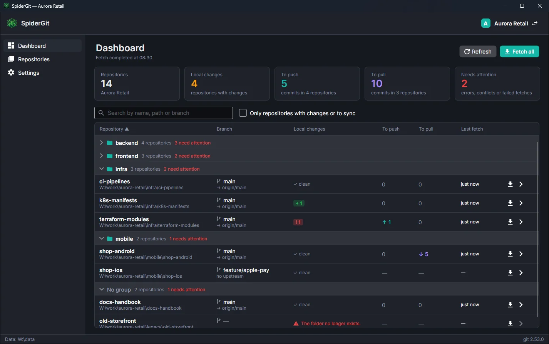The image size is (549, 344).
Task: Fetch the shop-ios repository
Action: point(510,273)
